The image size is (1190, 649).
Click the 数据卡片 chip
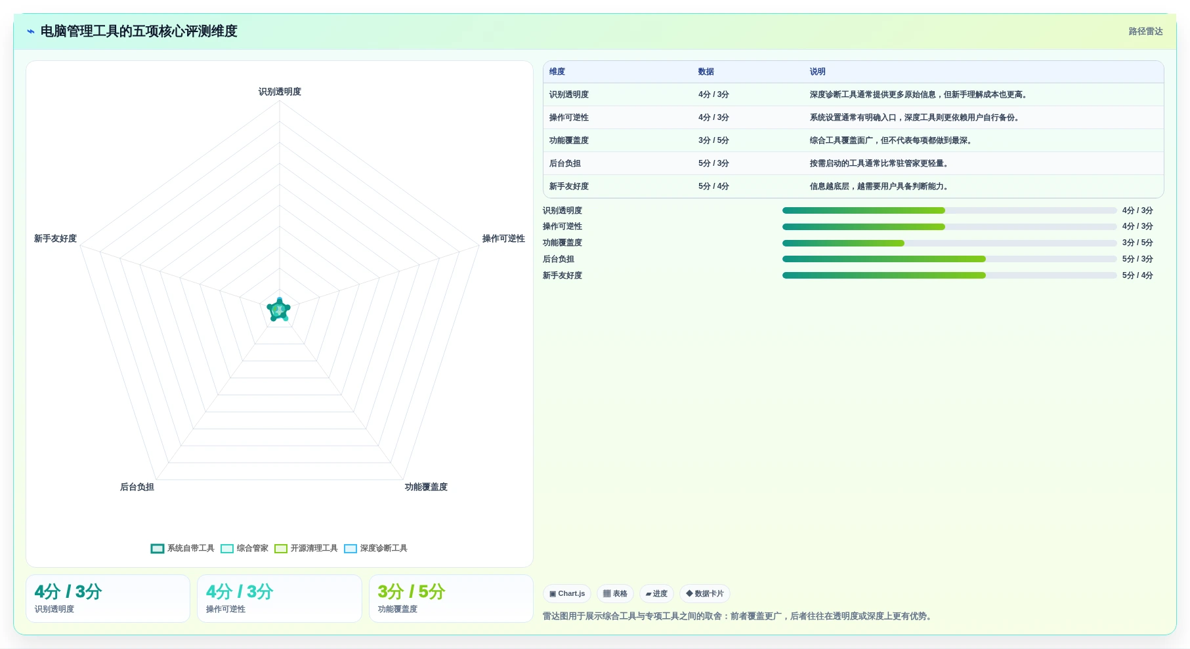[705, 594]
